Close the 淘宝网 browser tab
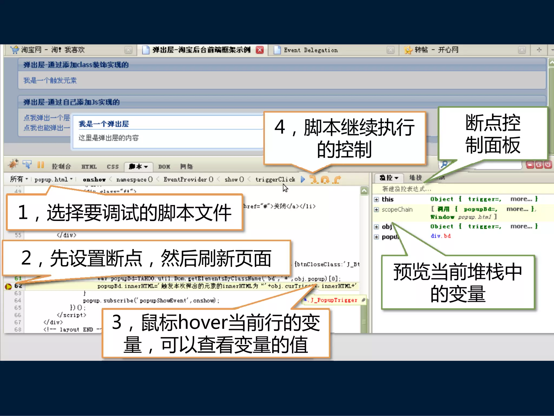 tap(128, 50)
